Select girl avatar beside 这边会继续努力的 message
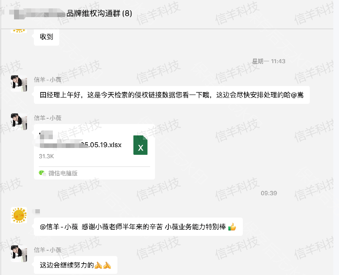The width and height of the screenshot is (339, 275). click(x=19, y=254)
